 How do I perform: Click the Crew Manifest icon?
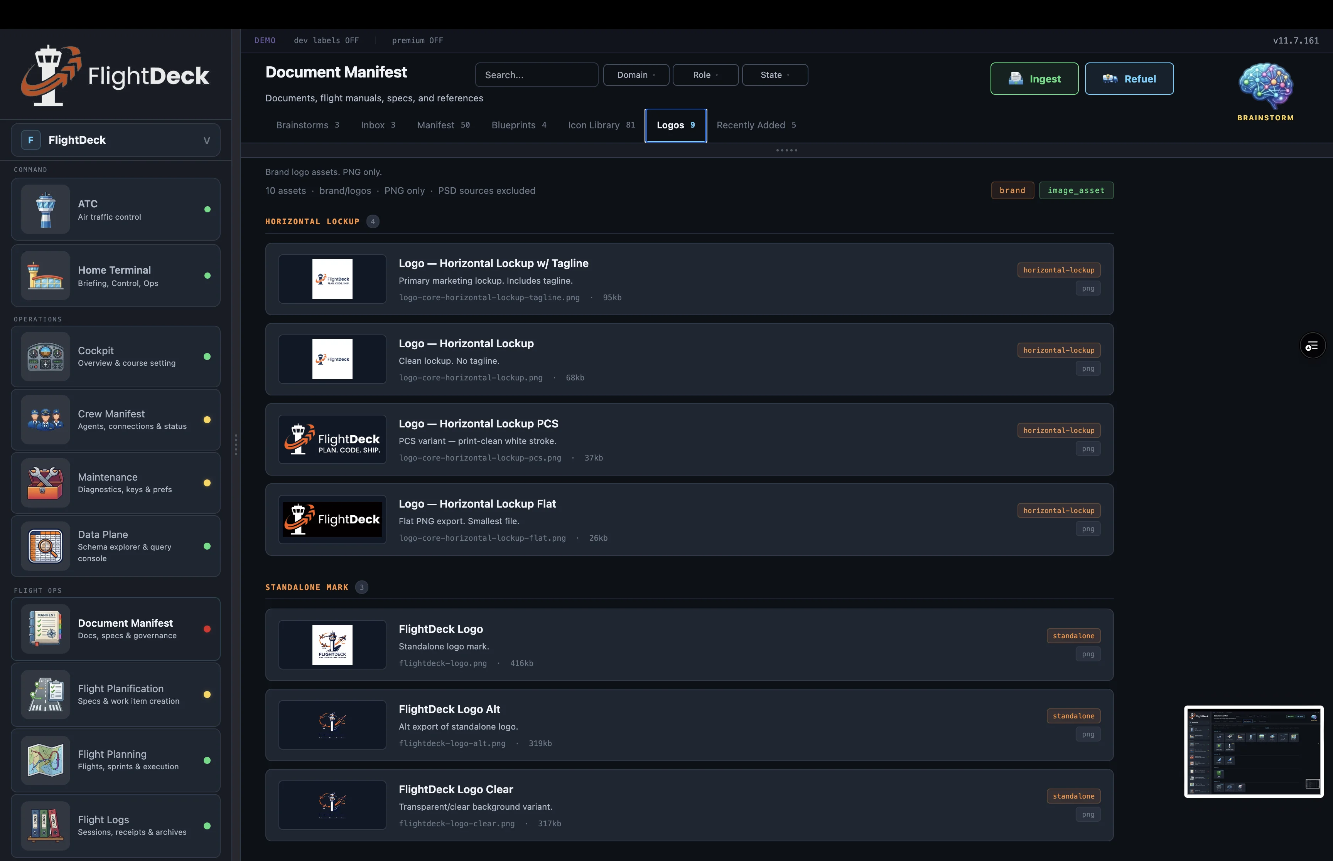coord(45,419)
